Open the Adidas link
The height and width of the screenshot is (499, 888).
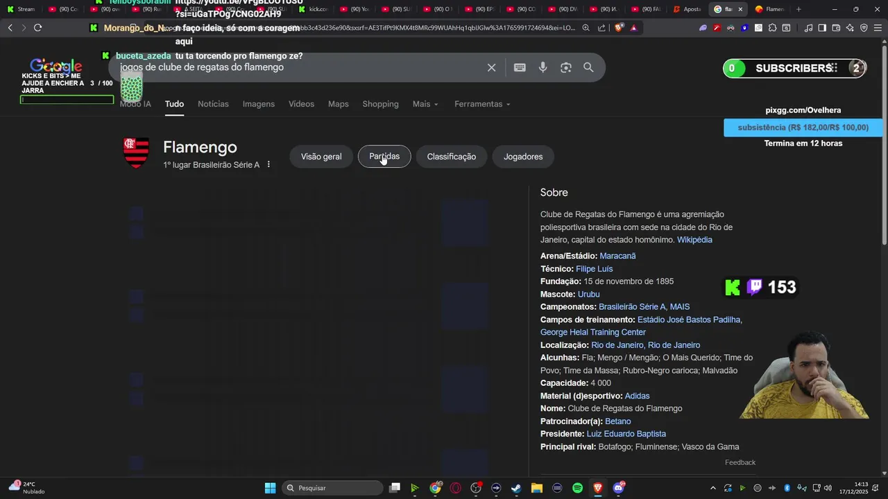[x=637, y=396]
